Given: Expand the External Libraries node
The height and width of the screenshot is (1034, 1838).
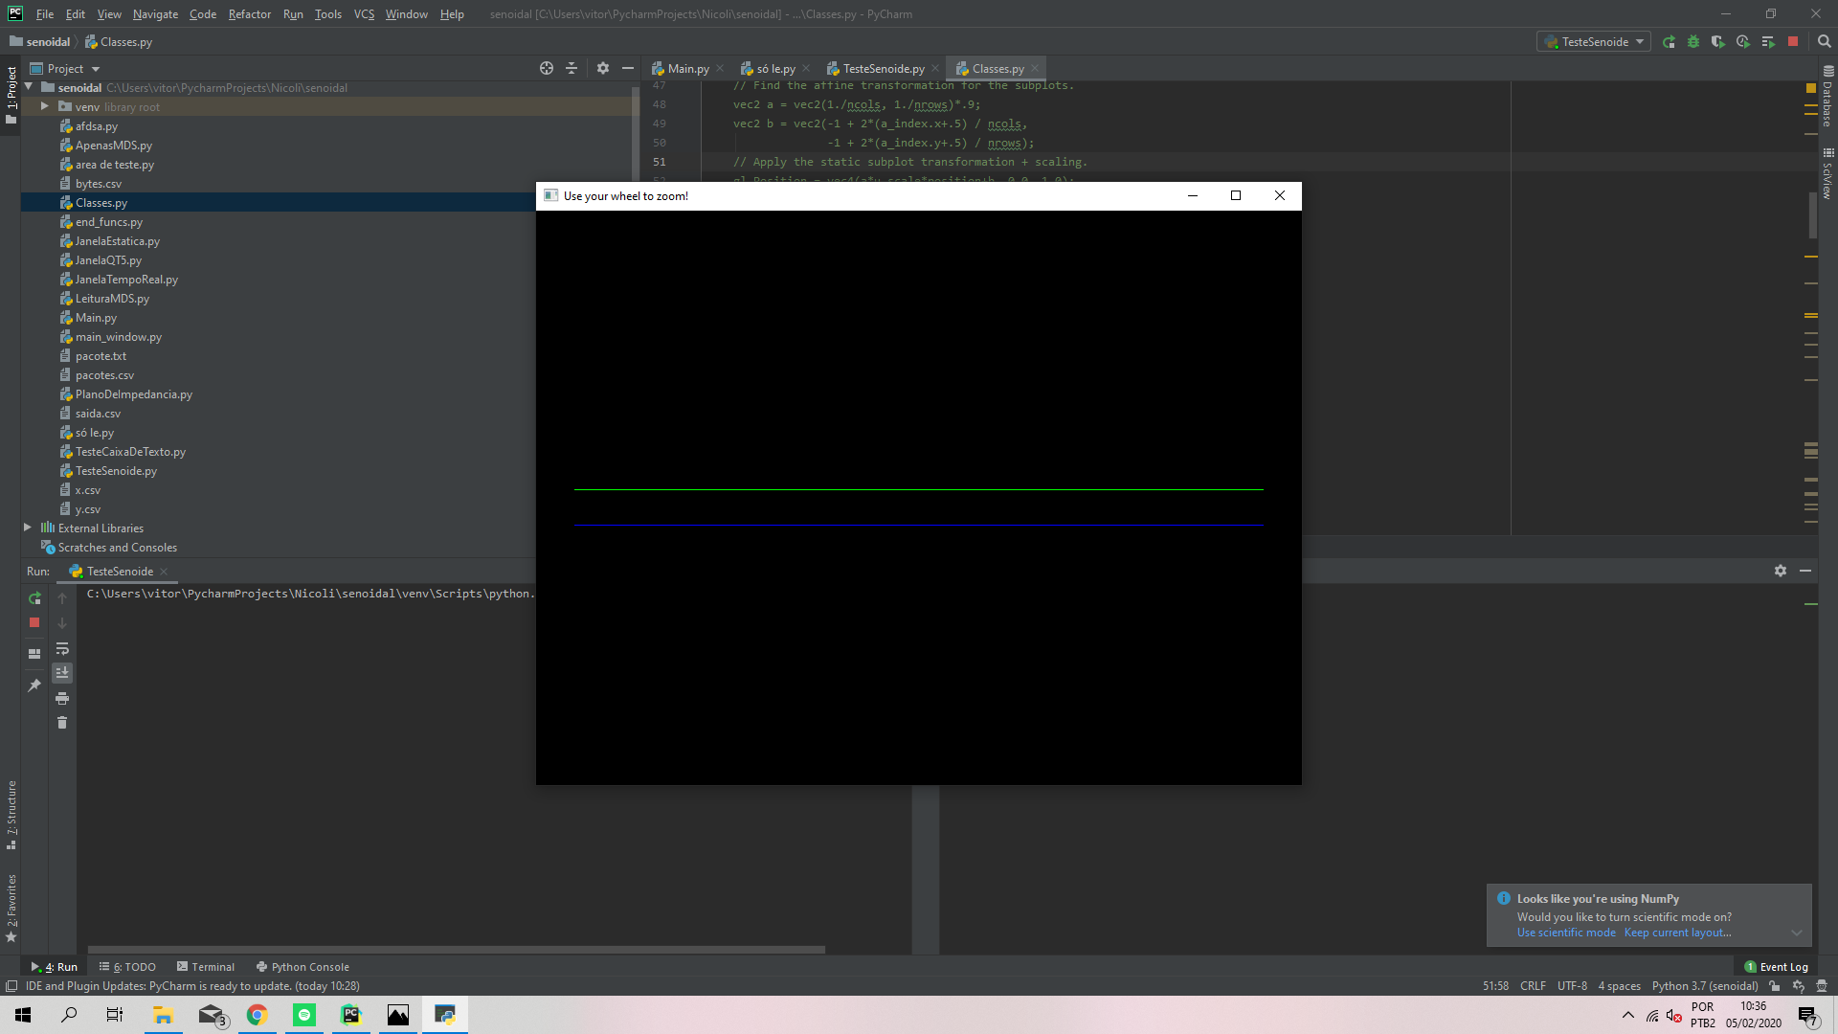Looking at the screenshot, I should point(27,528).
